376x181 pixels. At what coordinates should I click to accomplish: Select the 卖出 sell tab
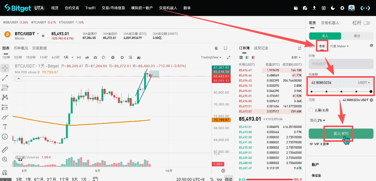click(357, 36)
